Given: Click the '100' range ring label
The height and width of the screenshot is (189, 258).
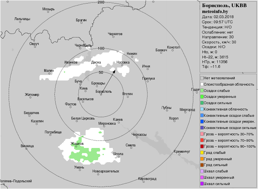Looking at the screenshot, I should pos(101,49).
